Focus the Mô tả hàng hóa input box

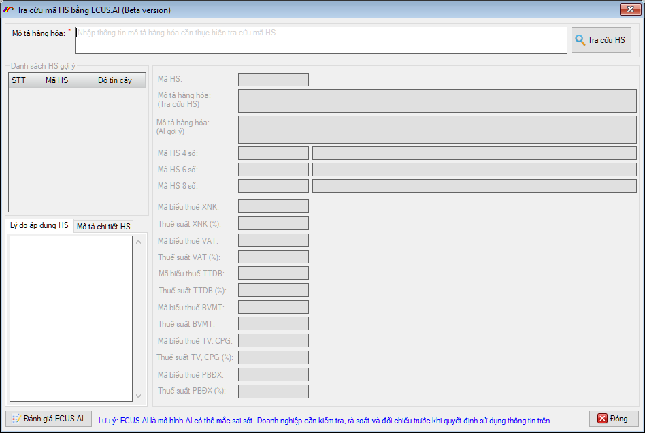(320, 40)
